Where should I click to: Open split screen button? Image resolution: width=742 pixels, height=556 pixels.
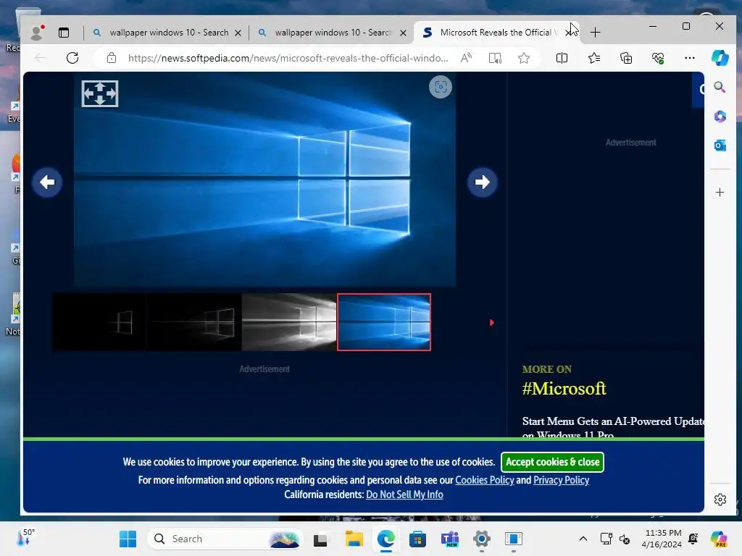(x=562, y=58)
